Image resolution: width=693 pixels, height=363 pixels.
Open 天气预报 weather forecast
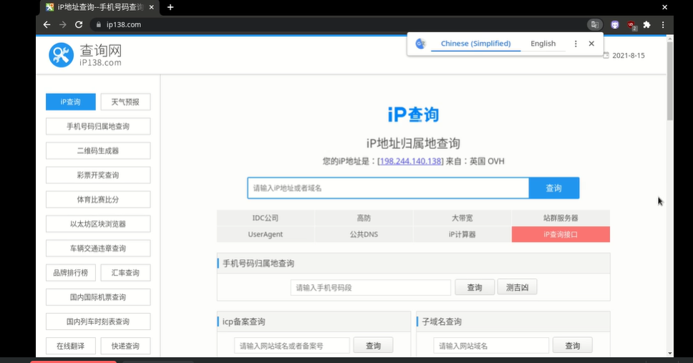click(125, 102)
